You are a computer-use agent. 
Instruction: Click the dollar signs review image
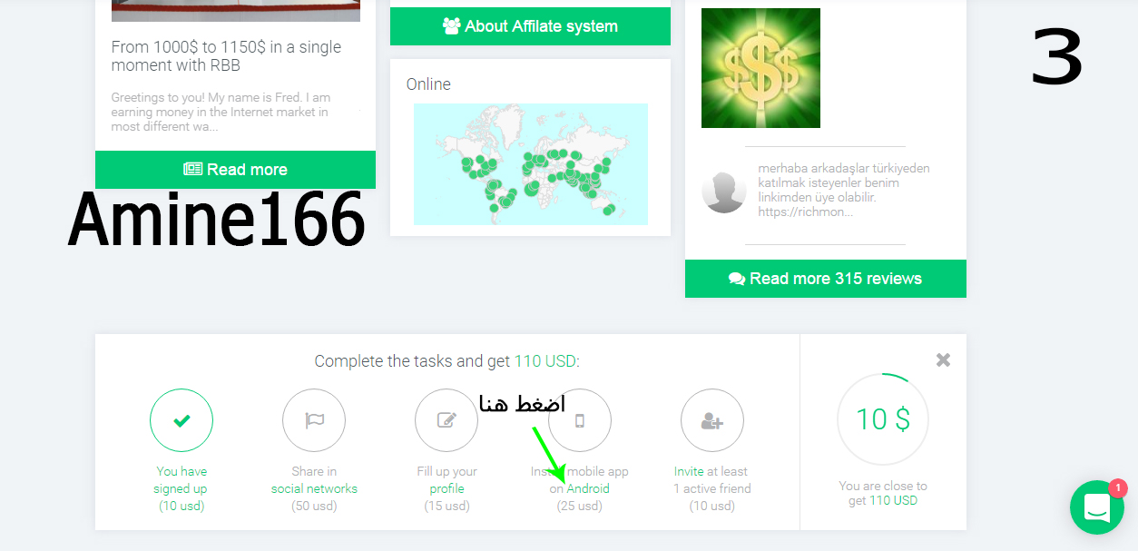[x=760, y=68]
